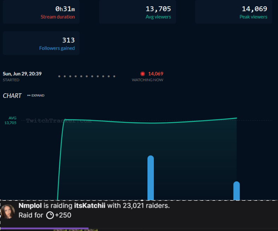
Task: Click the STARTED label
Action: (11, 80)
